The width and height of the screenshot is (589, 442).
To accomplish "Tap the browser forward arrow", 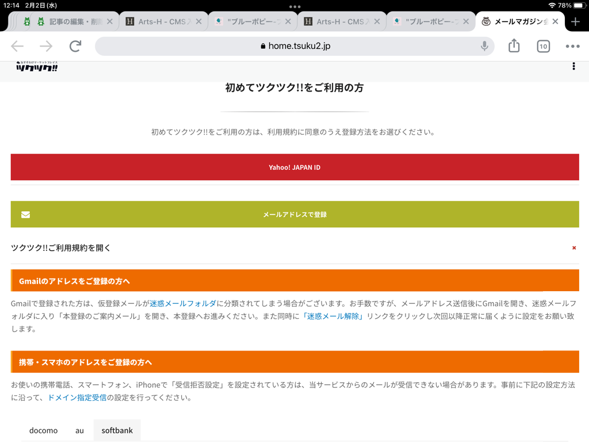I will click(x=46, y=47).
